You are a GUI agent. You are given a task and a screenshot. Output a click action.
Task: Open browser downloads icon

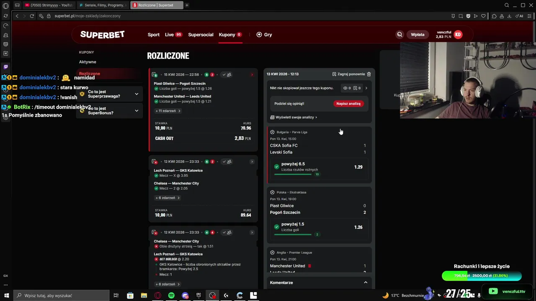pyautogui.click(x=509, y=16)
